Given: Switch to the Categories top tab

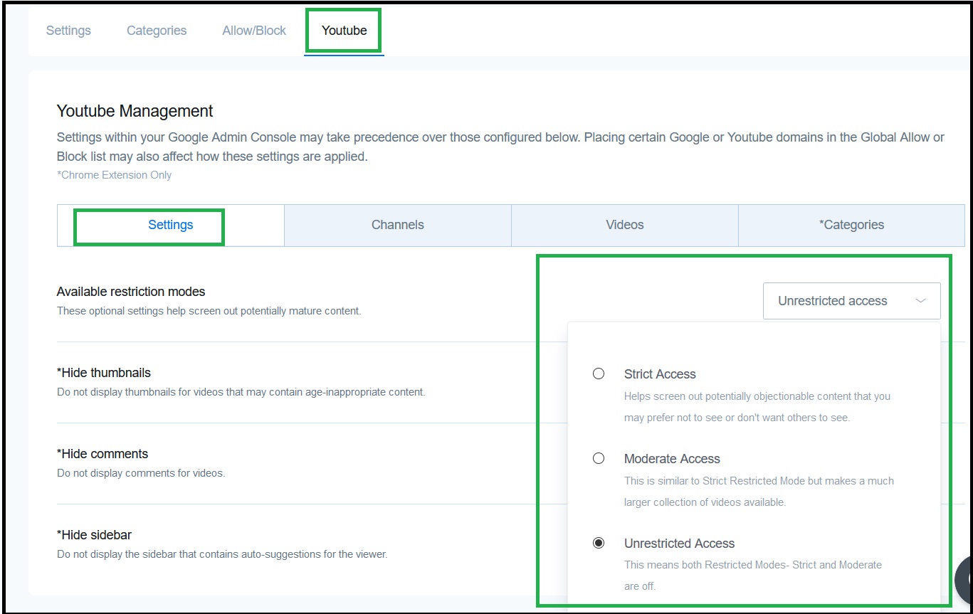Looking at the screenshot, I should pyautogui.click(x=157, y=31).
